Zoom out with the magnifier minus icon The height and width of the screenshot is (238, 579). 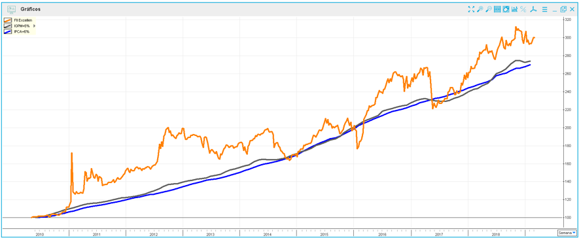tap(489, 9)
